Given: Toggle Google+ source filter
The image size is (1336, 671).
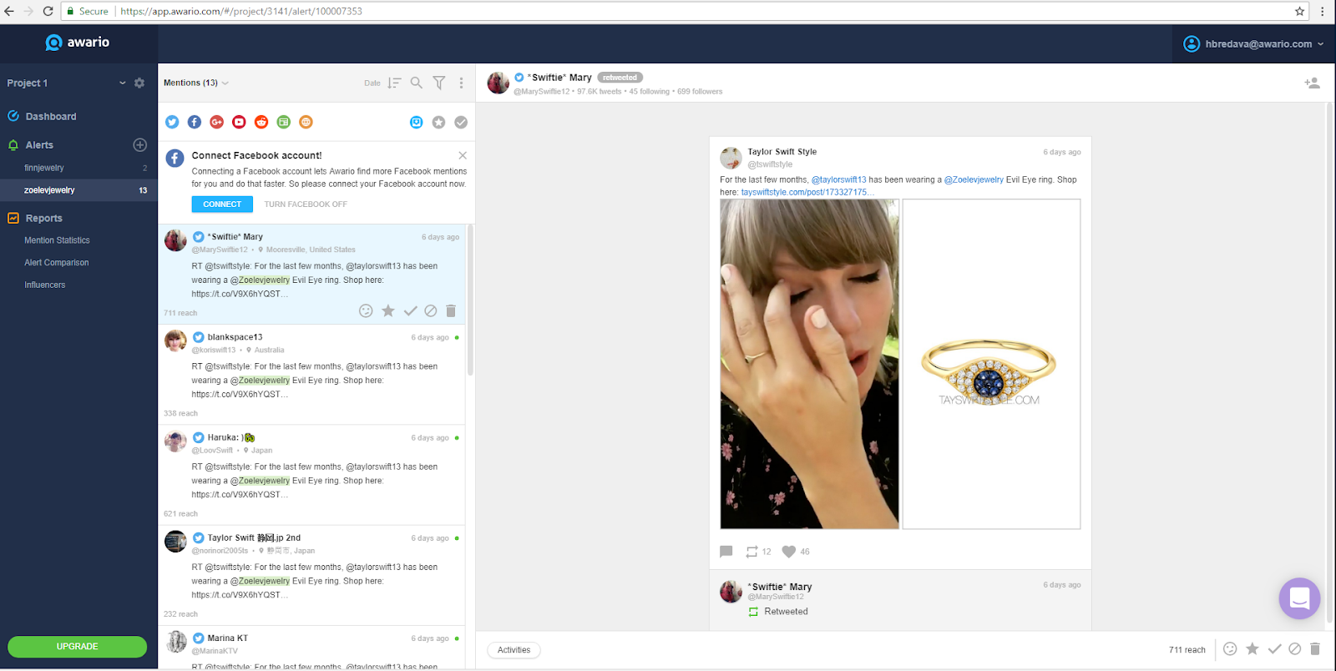Looking at the screenshot, I should pyautogui.click(x=217, y=122).
